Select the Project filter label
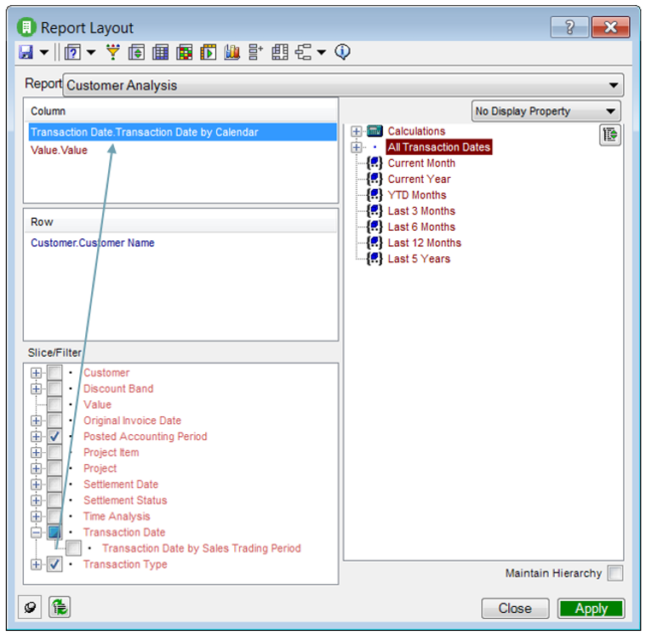The image size is (646, 636). click(100, 468)
